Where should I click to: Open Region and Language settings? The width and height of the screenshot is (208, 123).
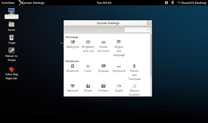(119, 48)
